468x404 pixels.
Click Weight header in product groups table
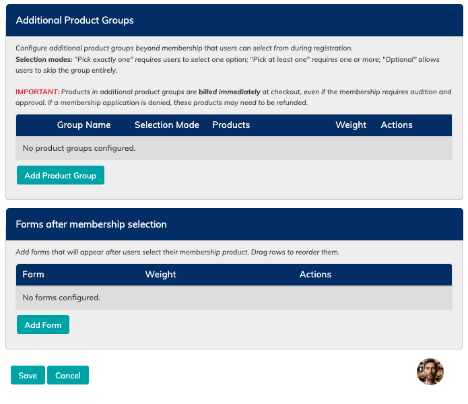click(351, 125)
